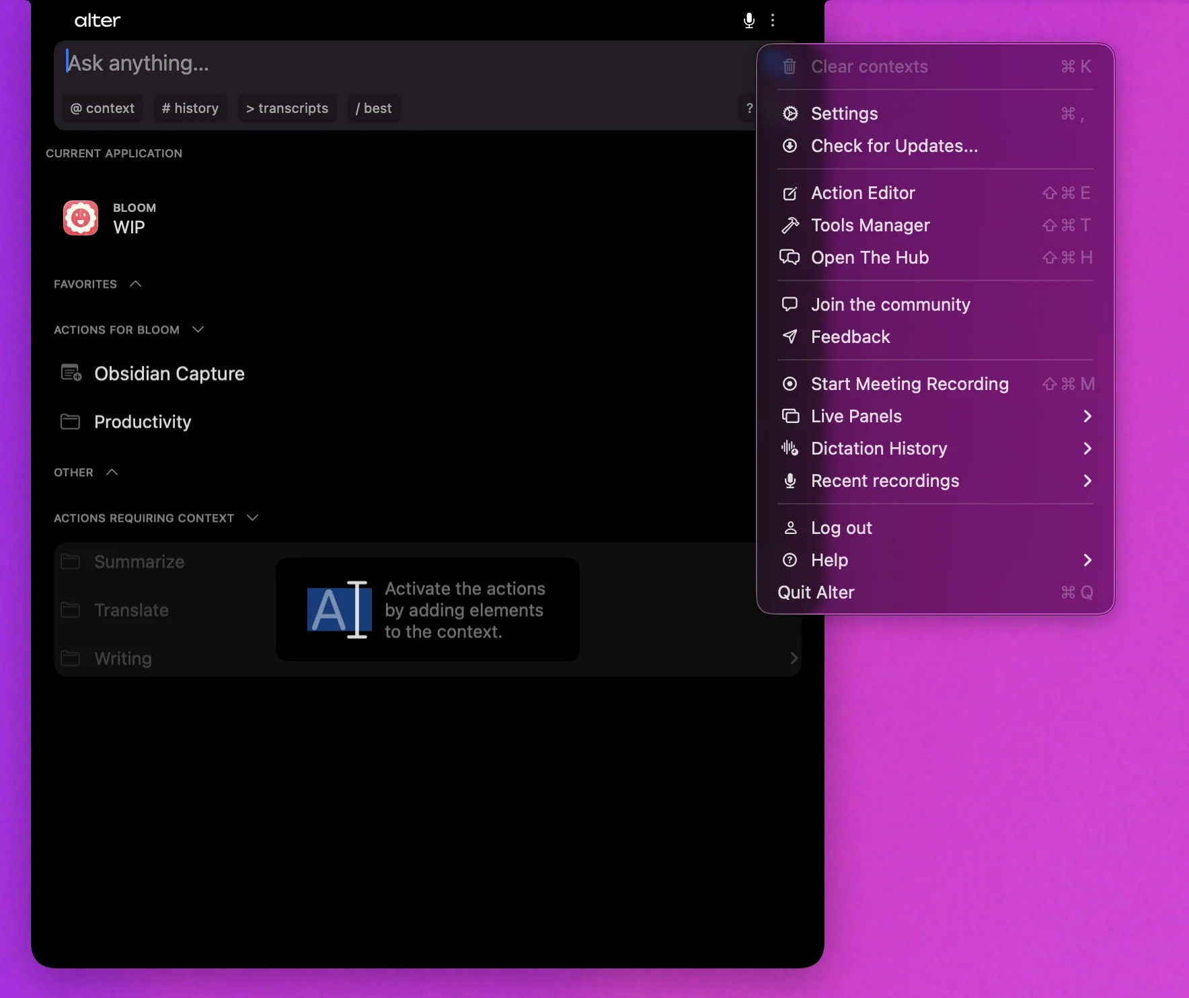Select the history tag pill
Viewport: 1189px width, 998px height.
pos(190,108)
